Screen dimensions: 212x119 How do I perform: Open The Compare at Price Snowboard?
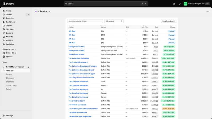(81, 78)
